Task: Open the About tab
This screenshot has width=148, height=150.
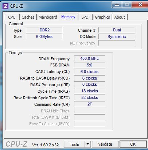Action: 120,17
